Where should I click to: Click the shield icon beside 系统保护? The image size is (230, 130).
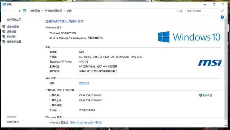click(x=4, y=37)
